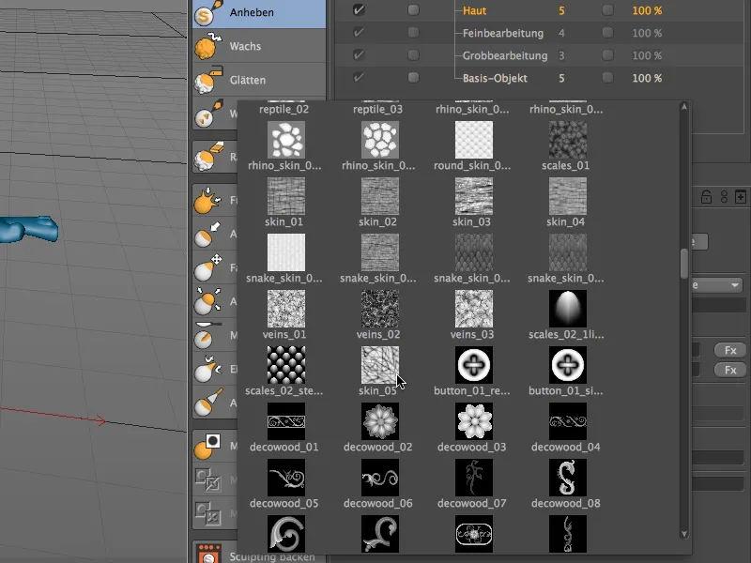Choose the decowood_03 flower preset
751x563 pixels.
pos(474,420)
